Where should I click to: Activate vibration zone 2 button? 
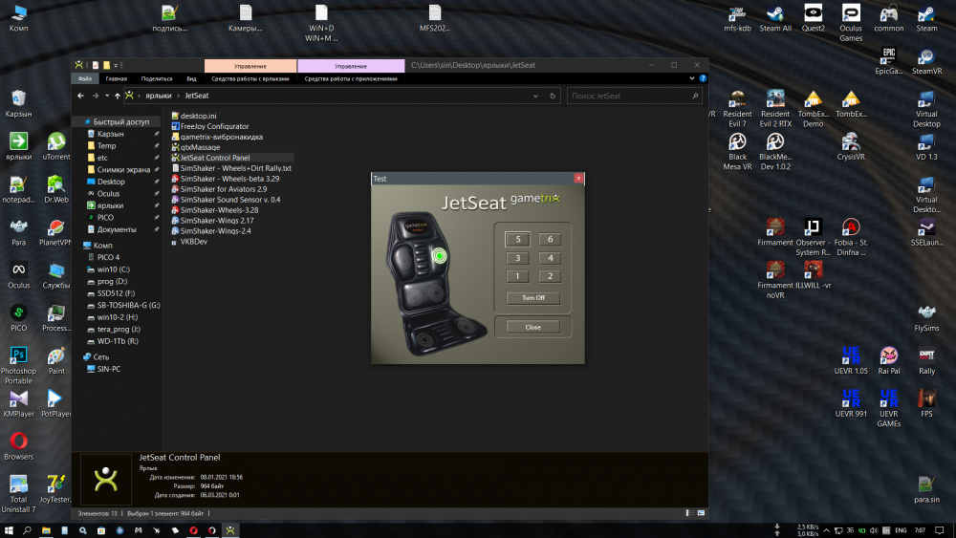(550, 276)
